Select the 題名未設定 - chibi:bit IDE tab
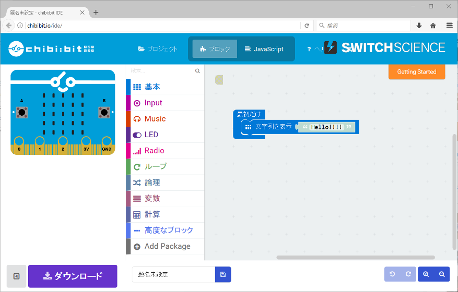Viewport: 458px width, 292px height. click(48, 13)
